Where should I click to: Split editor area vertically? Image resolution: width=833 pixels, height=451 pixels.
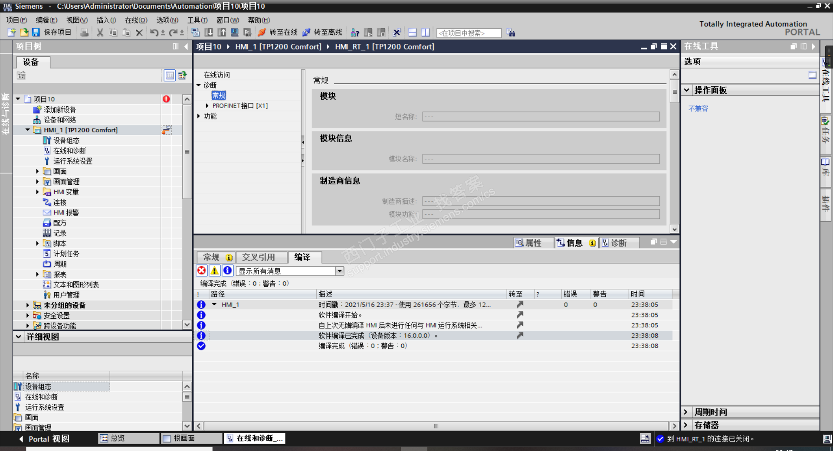[x=426, y=33]
